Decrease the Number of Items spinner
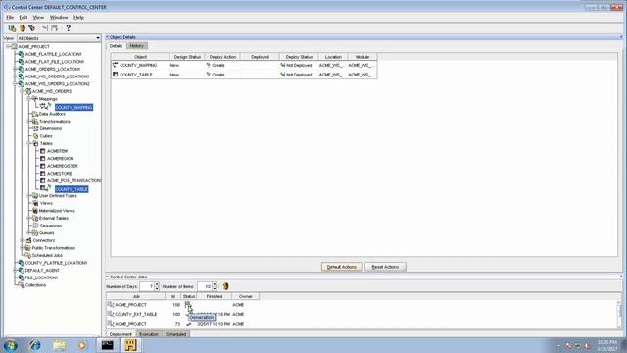The image size is (627, 353). [215, 288]
